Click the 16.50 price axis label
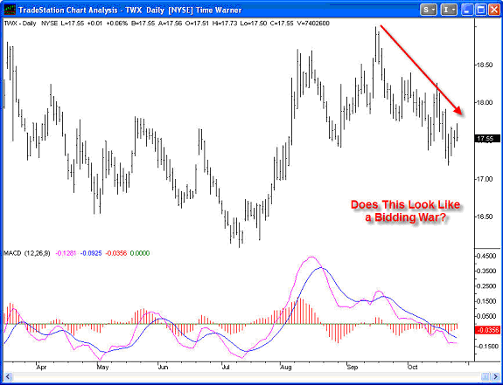 [485, 217]
